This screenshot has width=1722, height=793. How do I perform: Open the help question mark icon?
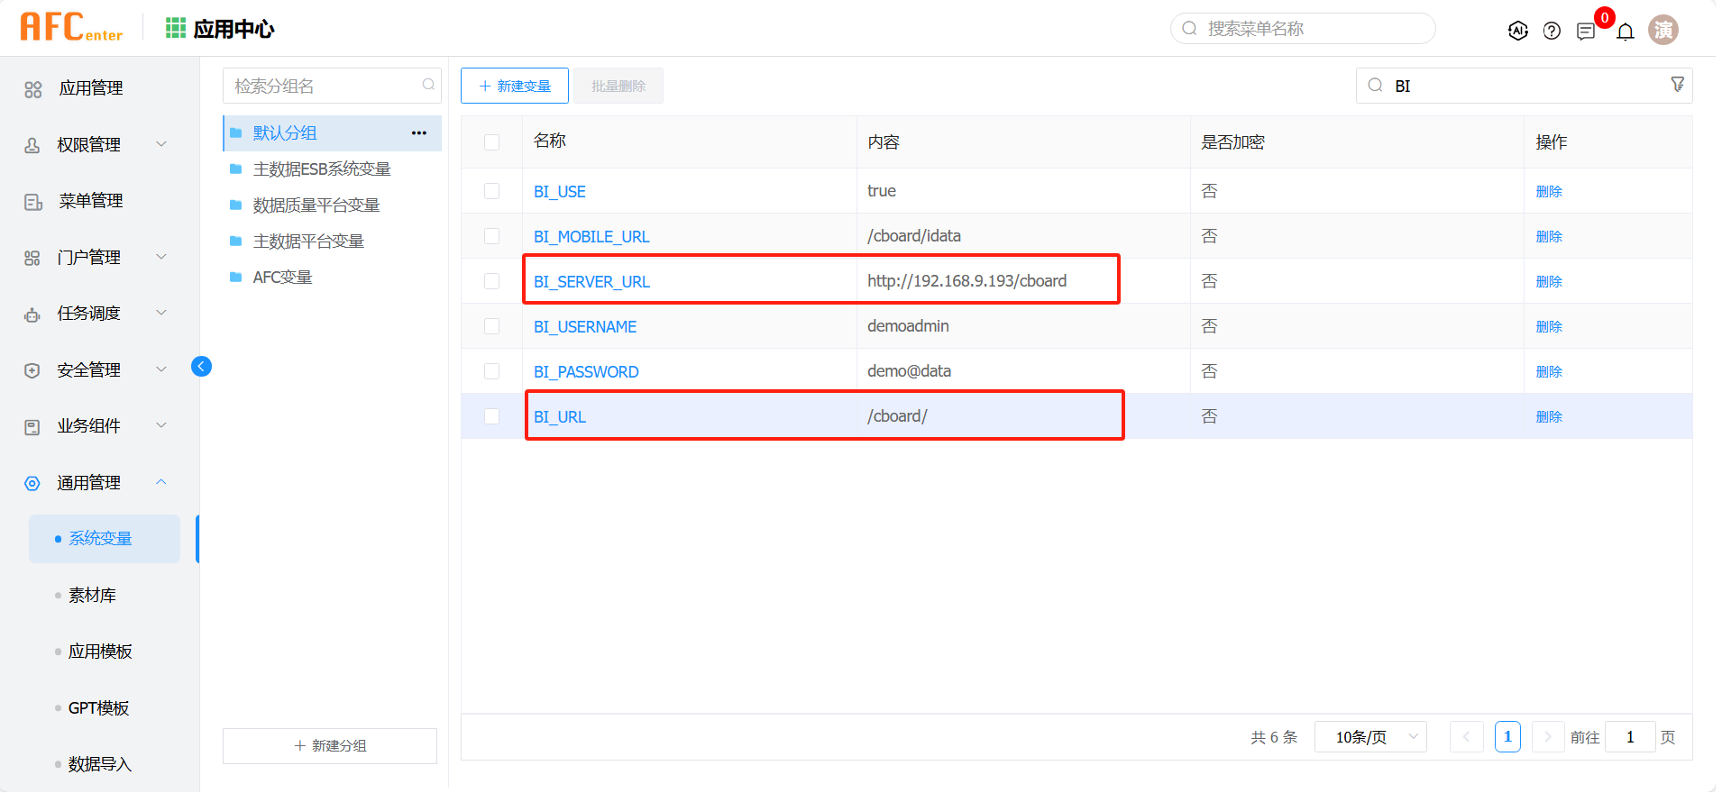[x=1552, y=31]
